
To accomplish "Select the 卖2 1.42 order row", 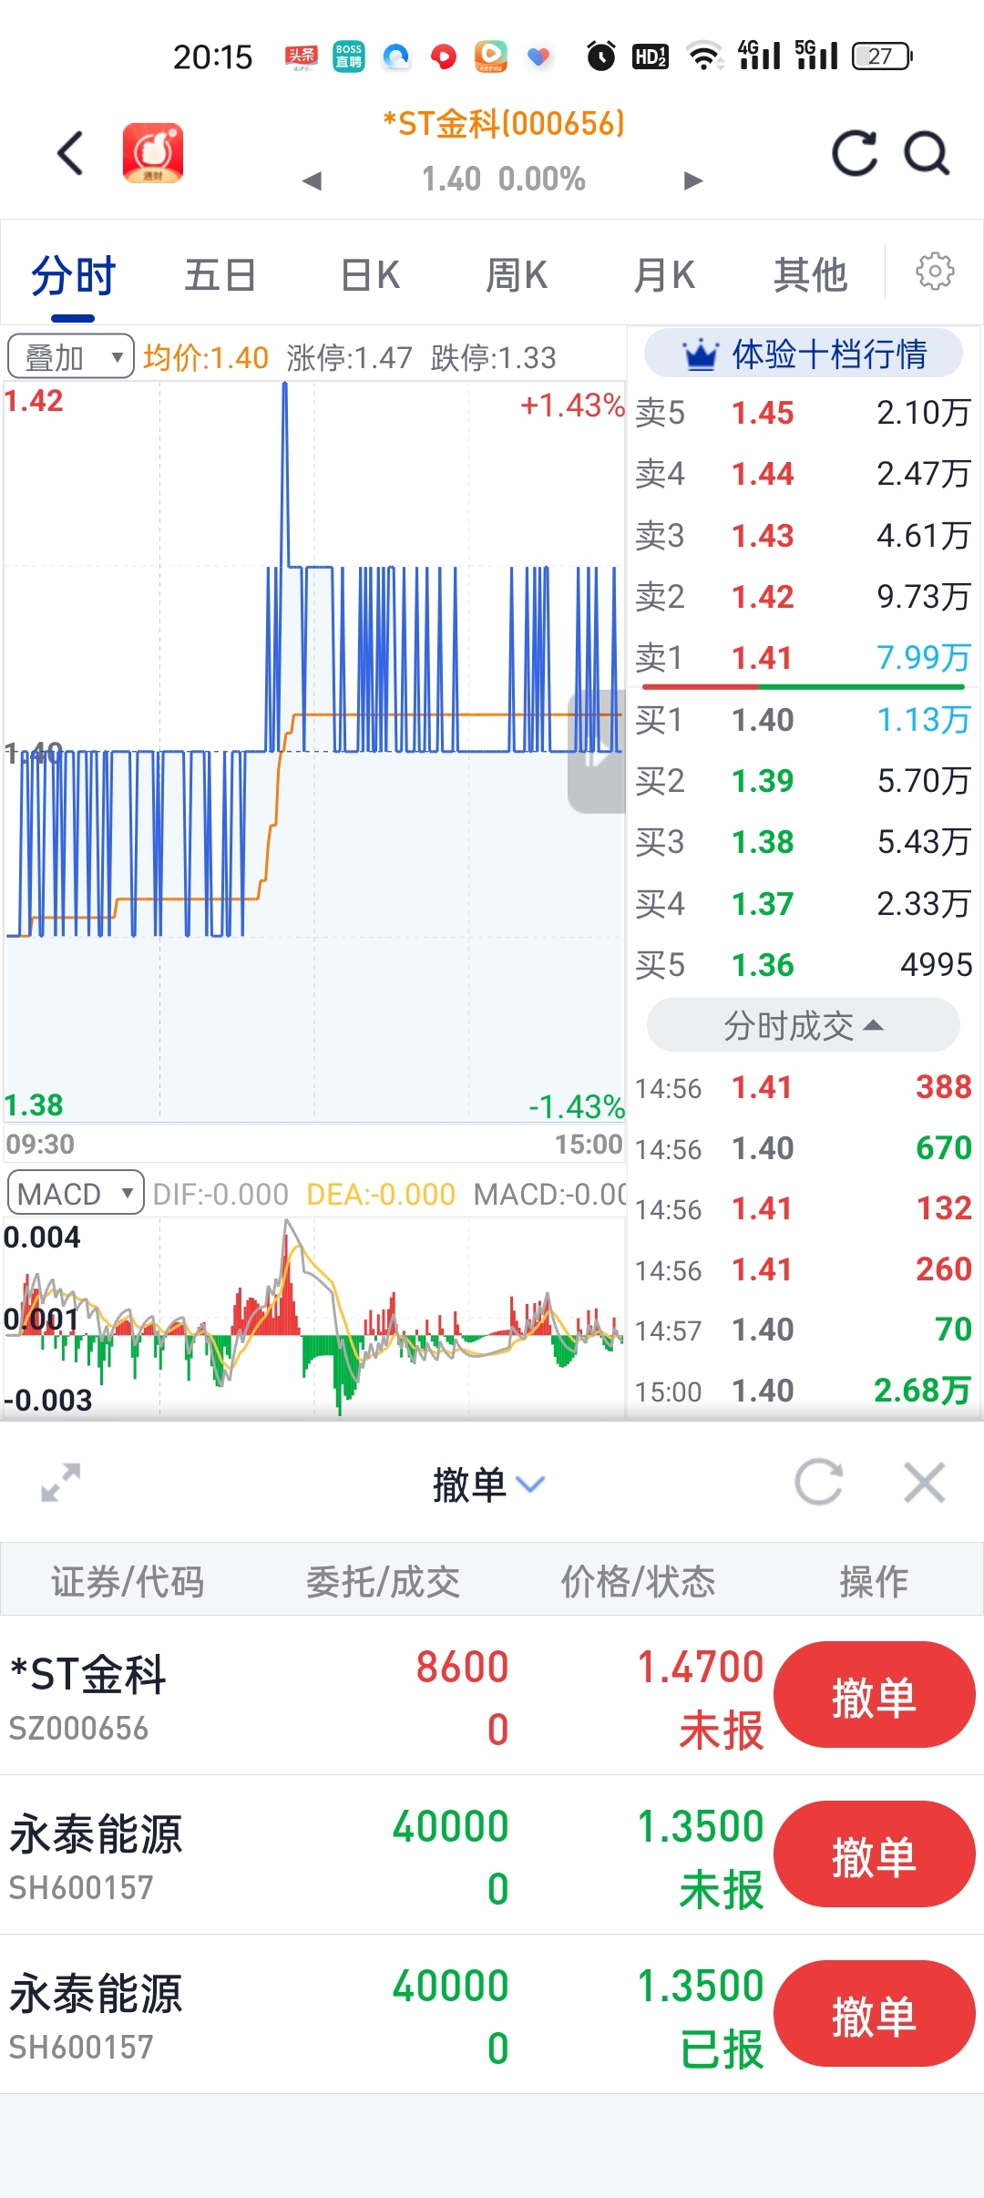I will pos(803,597).
